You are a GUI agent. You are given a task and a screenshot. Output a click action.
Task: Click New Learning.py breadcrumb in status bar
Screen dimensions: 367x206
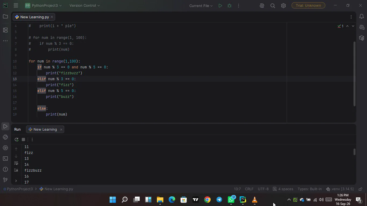click(56, 189)
